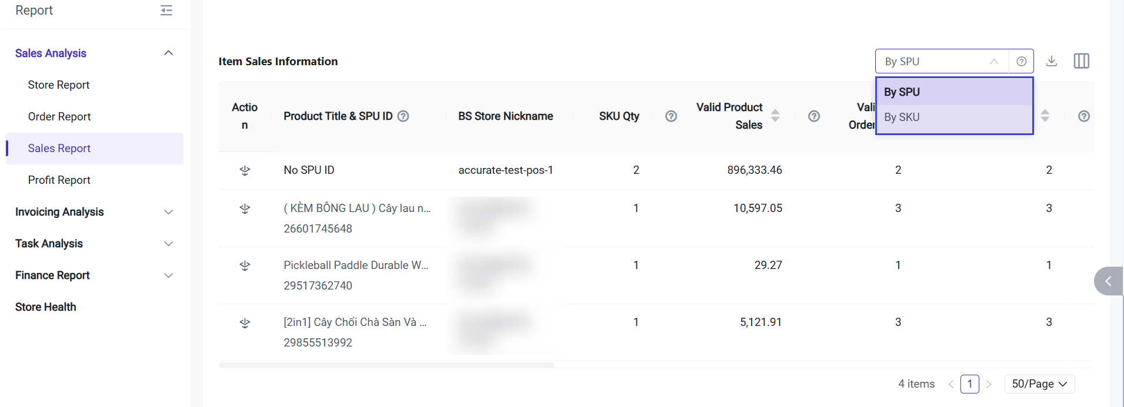The height and width of the screenshot is (407, 1124).
Task: Click action icon for Pickleball Paddle row
Action: coord(245,265)
